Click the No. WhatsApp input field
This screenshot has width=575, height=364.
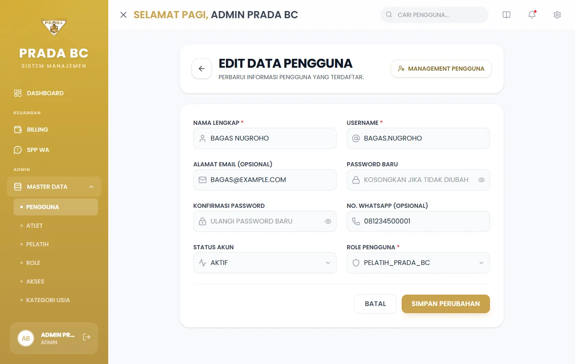(418, 221)
